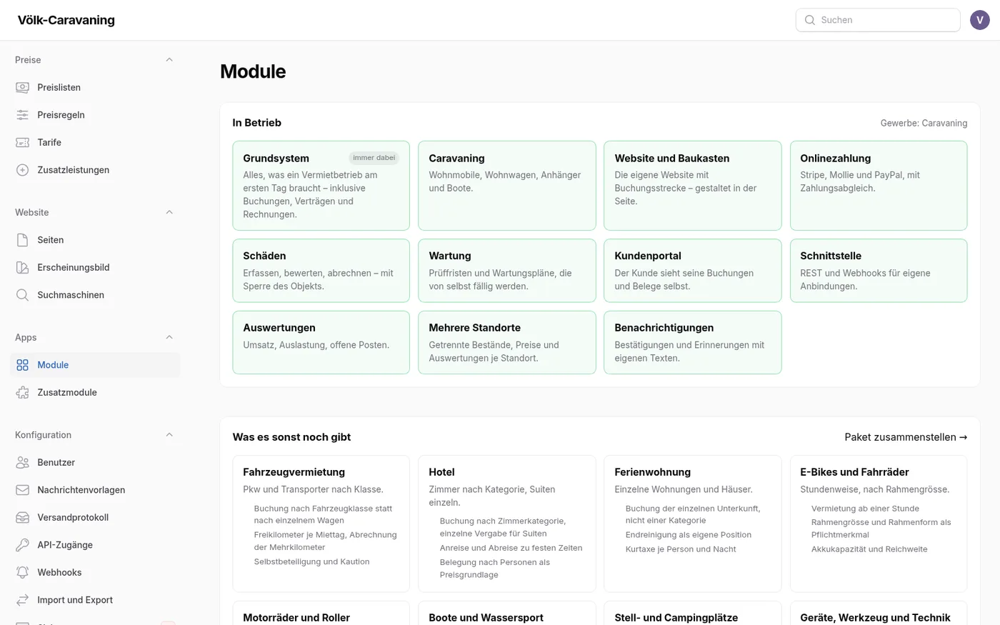Select Module in the sidebar
The width and height of the screenshot is (1000, 625).
point(95,365)
